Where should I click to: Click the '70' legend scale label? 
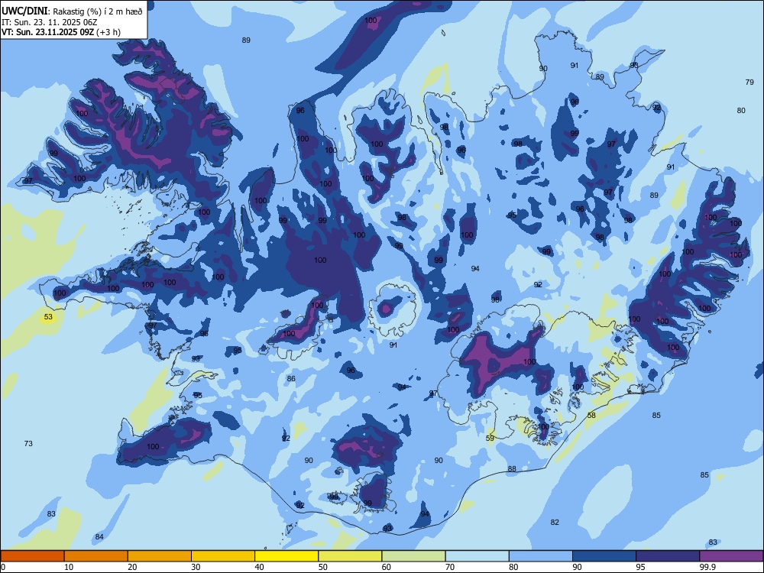pos(450,567)
